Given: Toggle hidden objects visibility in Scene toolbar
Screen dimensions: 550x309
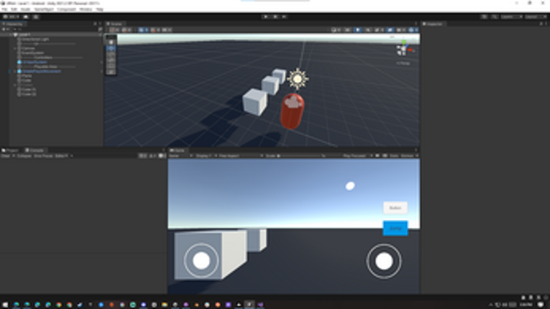Looking at the screenshot, I should pyautogui.click(x=390, y=29).
